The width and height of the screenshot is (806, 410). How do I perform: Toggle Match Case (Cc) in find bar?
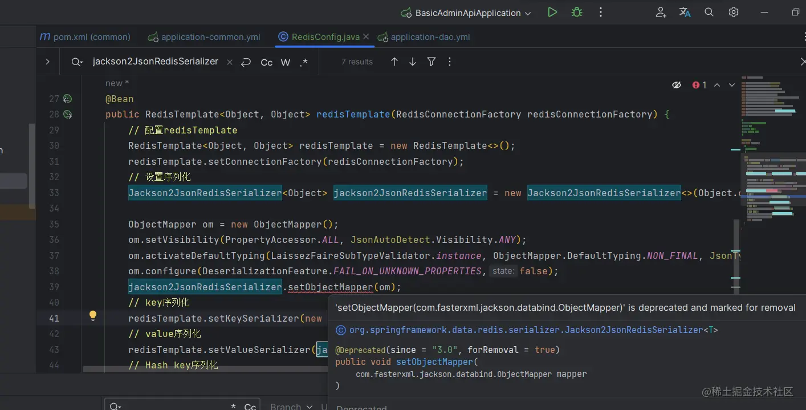266,62
